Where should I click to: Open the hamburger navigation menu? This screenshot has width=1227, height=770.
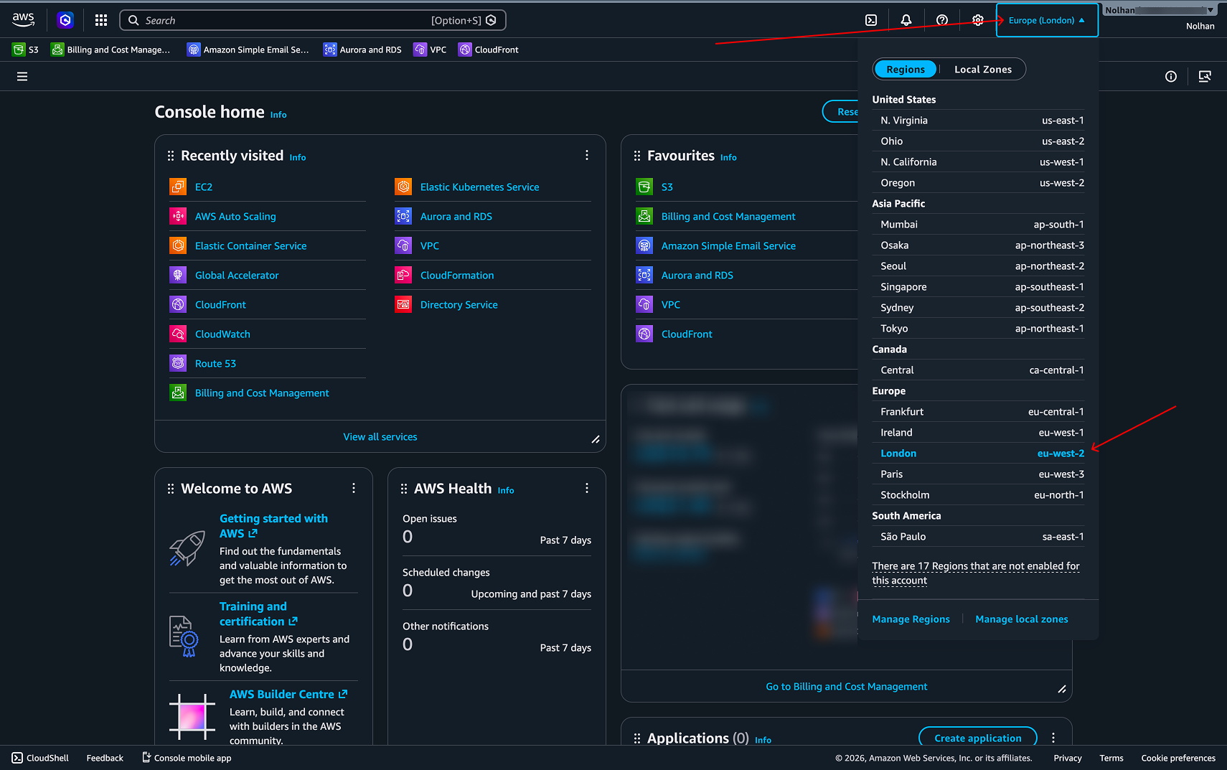(22, 76)
